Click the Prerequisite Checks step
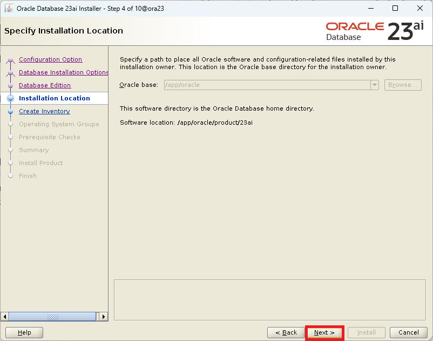 click(50, 137)
